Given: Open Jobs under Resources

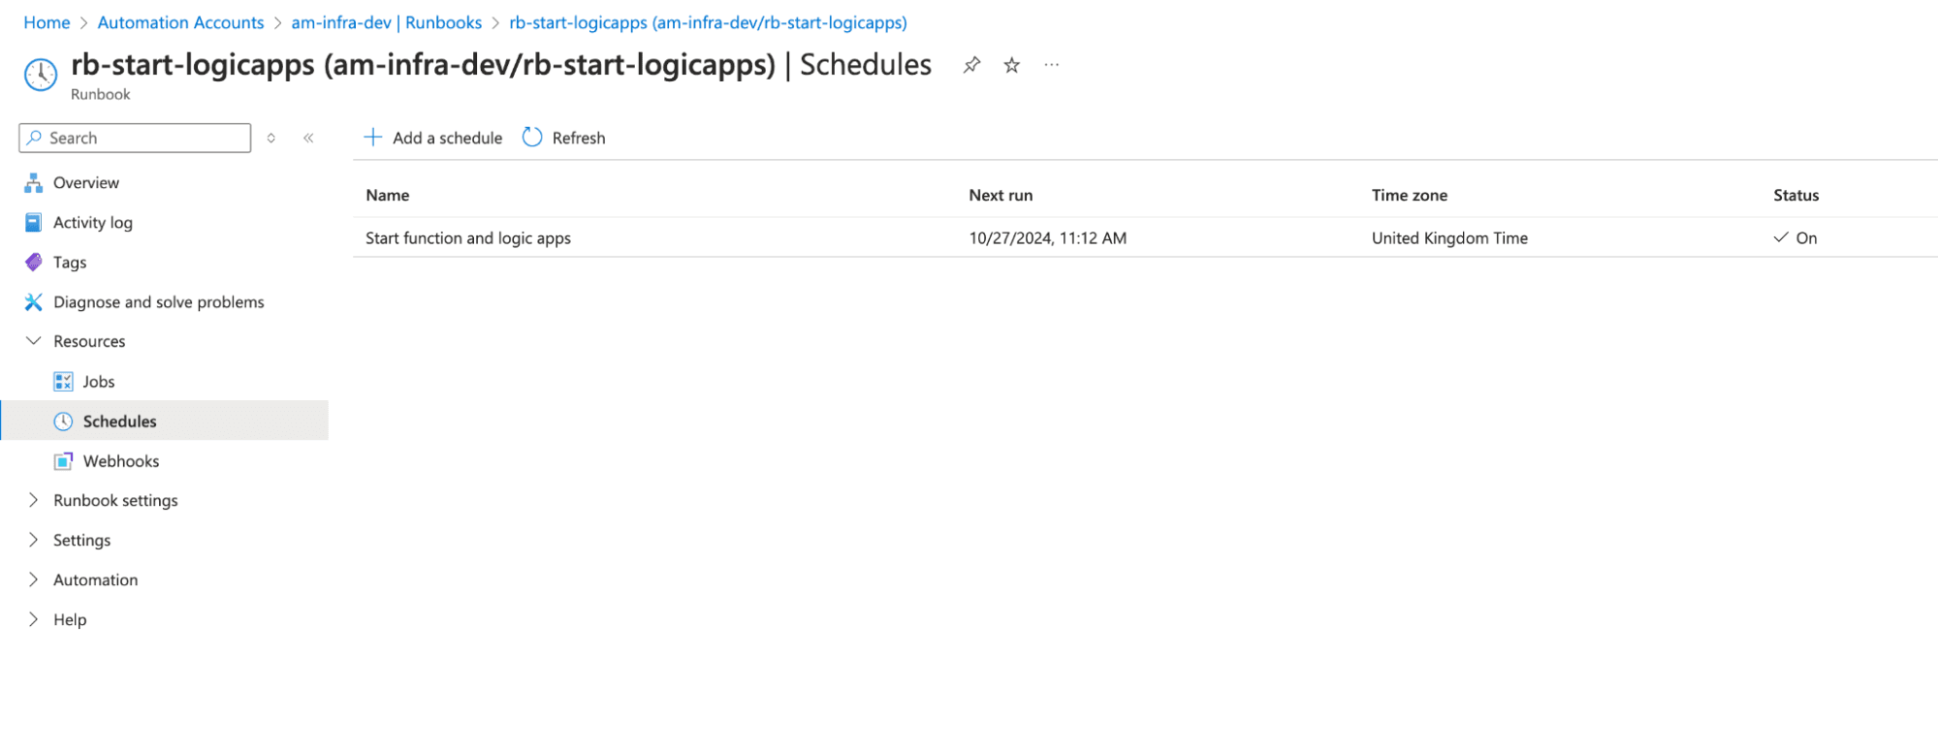Looking at the screenshot, I should [98, 382].
